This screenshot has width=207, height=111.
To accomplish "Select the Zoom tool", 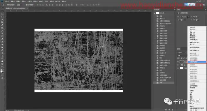I will pyautogui.click(x=2, y=64).
